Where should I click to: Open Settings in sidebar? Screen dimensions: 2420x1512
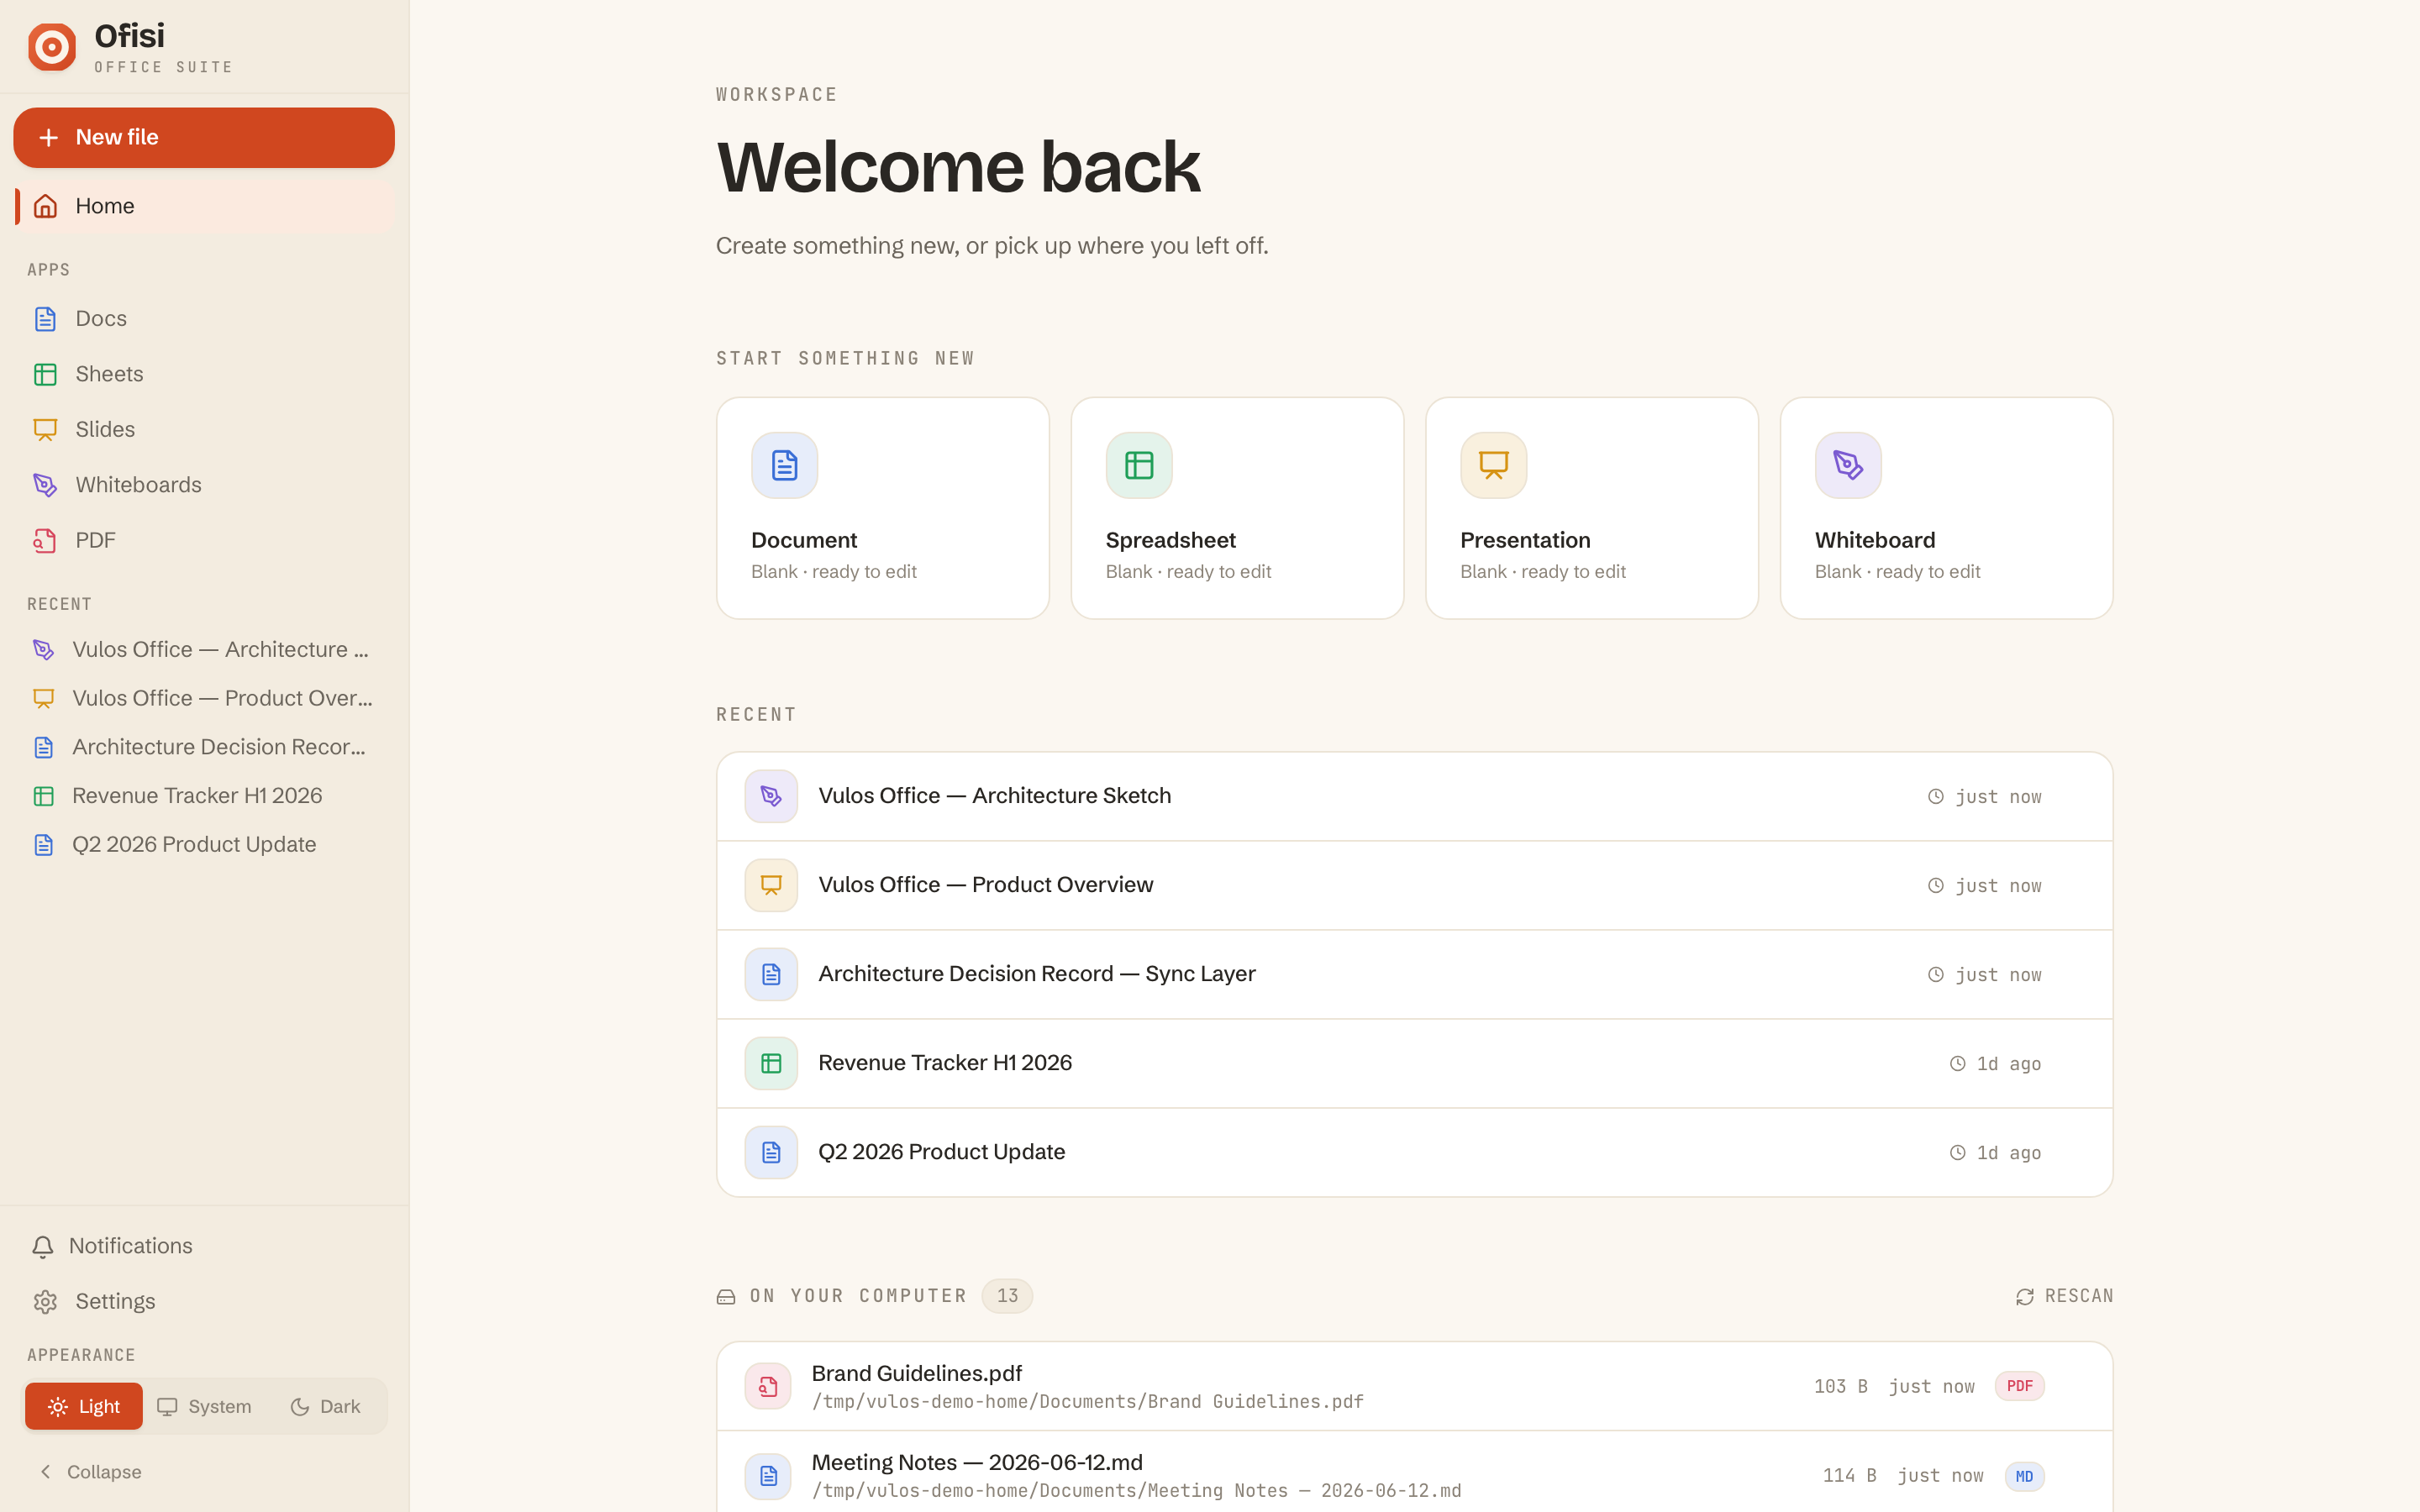[x=204, y=1301]
